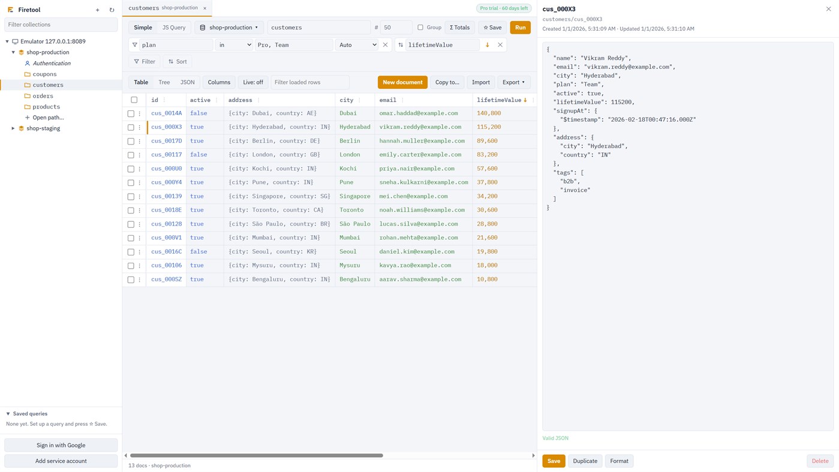Image resolution: width=839 pixels, height=472 pixels.
Task: Switch to the JS Query tab
Action: (x=174, y=28)
